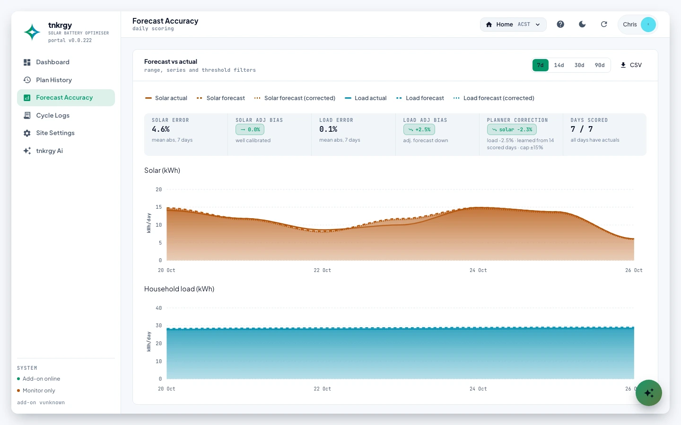Navigate to Site Settings
The width and height of the screenshot is (681, 425).
tap(66, 133)
